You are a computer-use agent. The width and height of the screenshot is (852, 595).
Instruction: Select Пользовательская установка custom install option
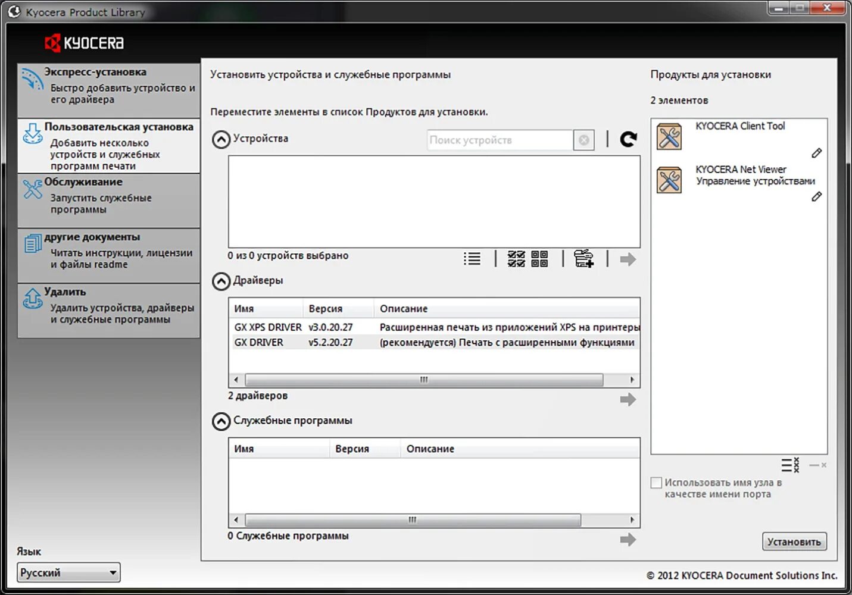(109, 146)
